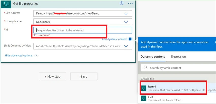Click the Create file section heading
Viewport: 216px width, 104px height.
147,79
